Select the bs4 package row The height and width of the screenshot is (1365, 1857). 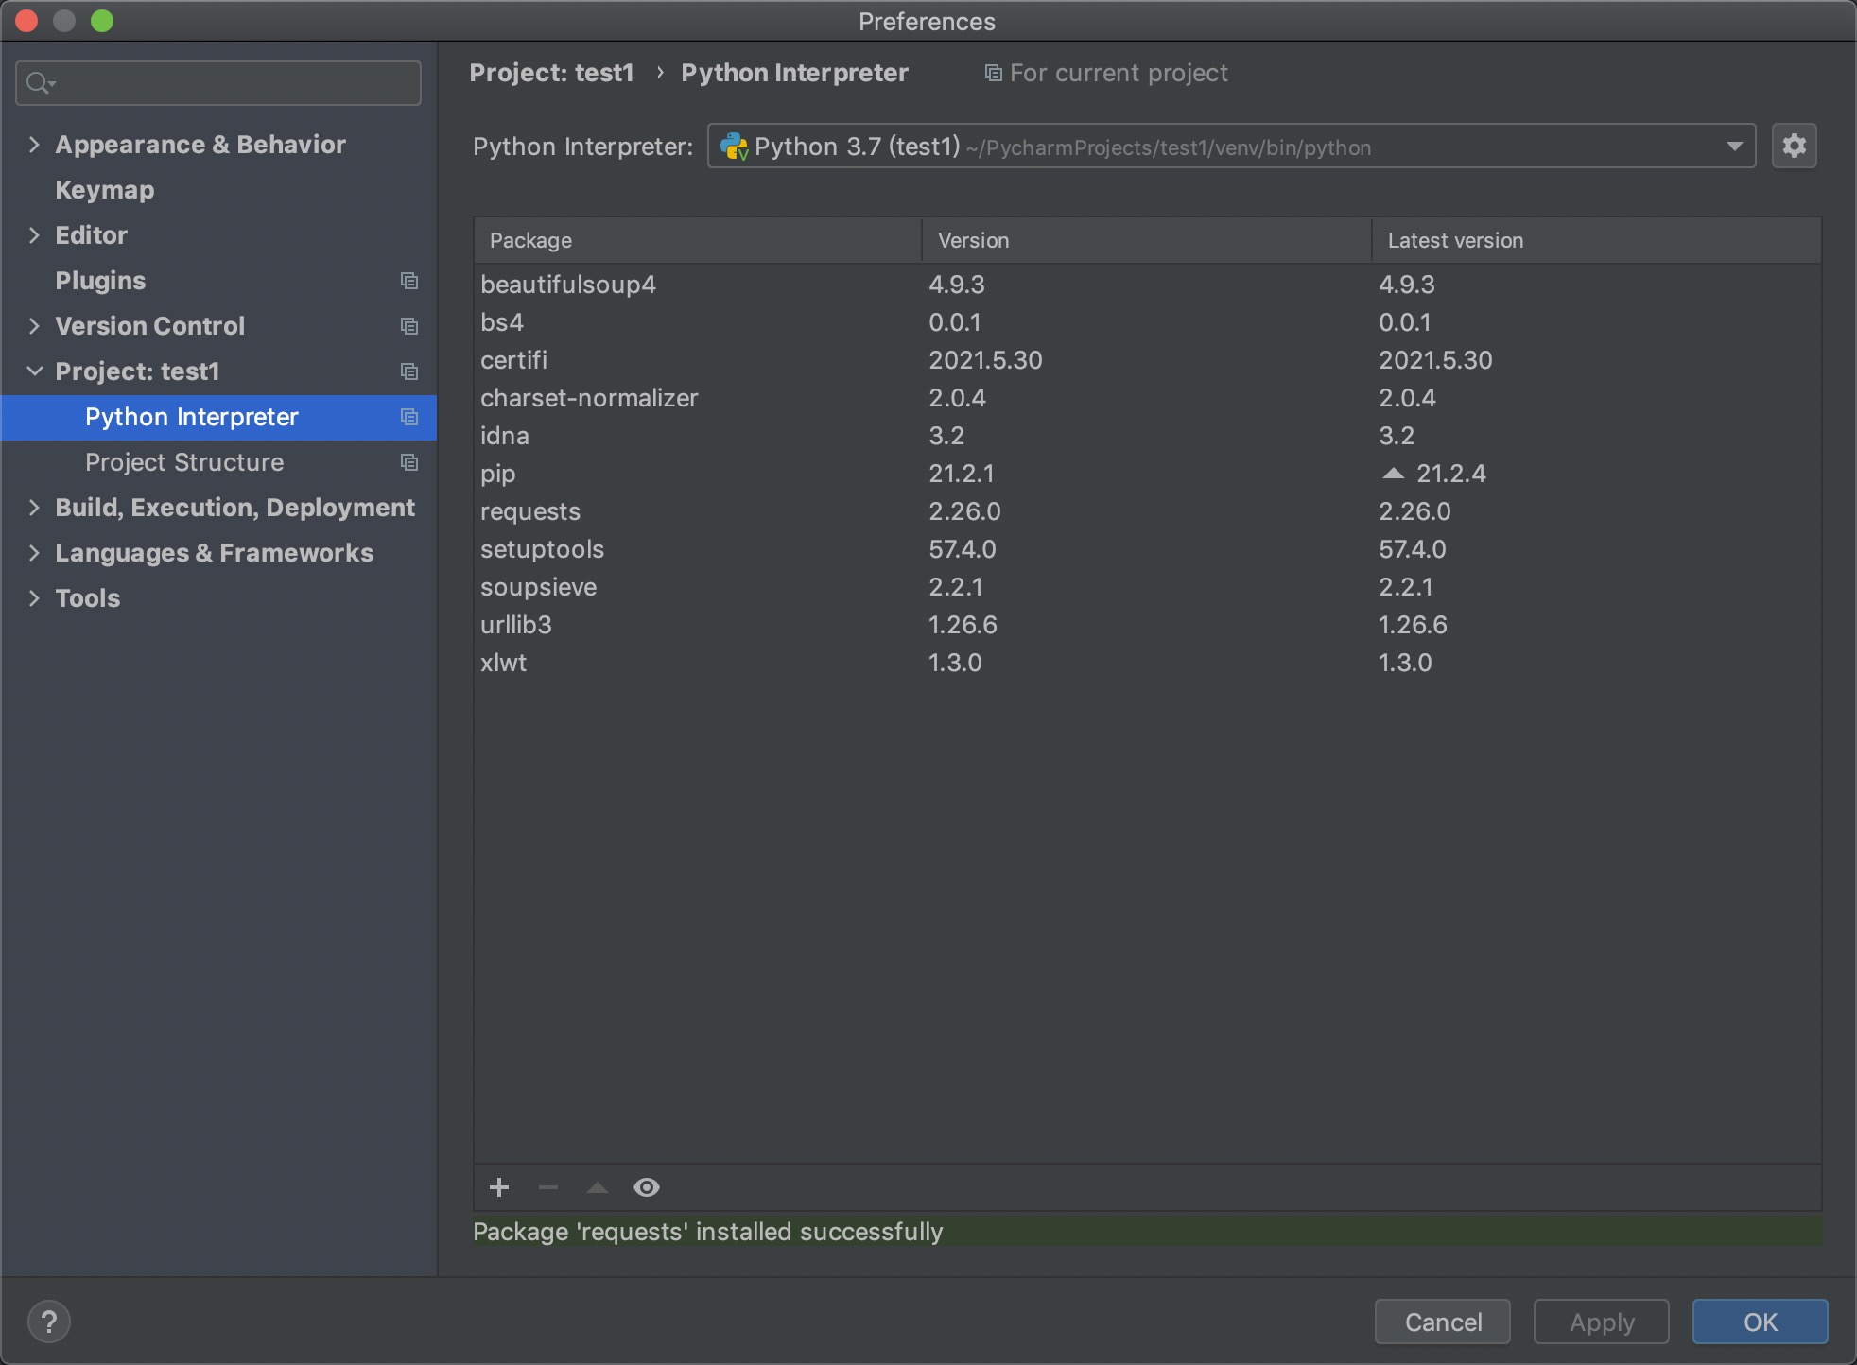tap(1148, 322)
